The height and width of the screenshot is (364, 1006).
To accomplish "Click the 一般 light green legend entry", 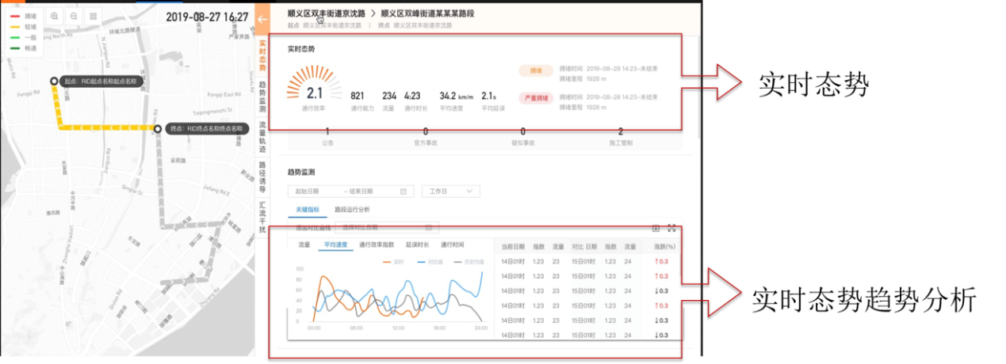I will click(22, 37).
